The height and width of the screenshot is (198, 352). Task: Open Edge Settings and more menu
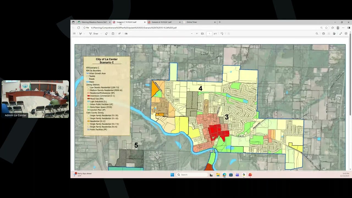point(343,28)
